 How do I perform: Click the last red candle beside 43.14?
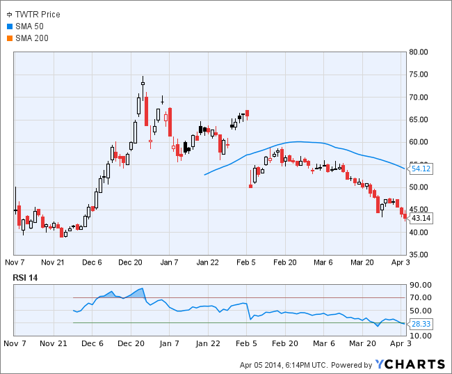(x=405, y=216)
